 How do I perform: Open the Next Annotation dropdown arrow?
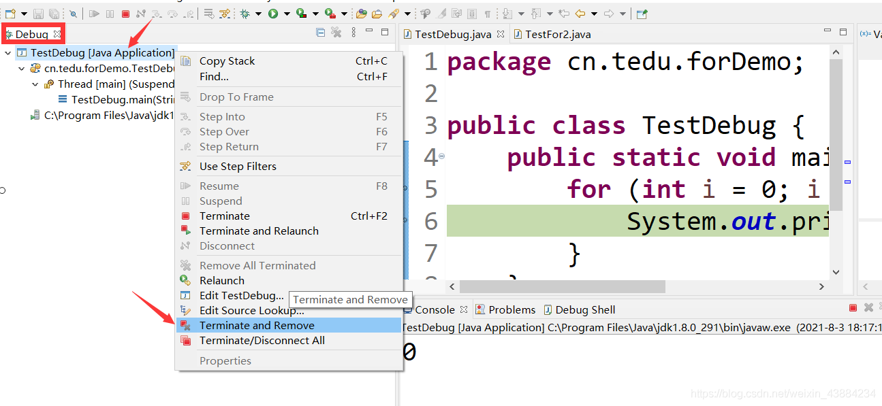click(x=521, y=14)
